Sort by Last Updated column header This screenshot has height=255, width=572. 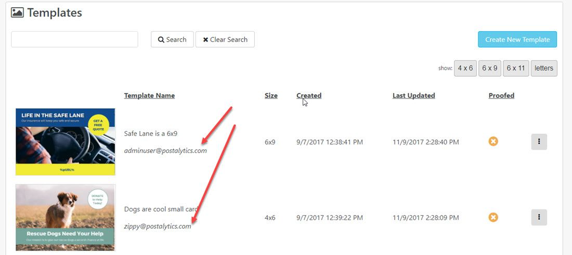[x=414, y=96]
